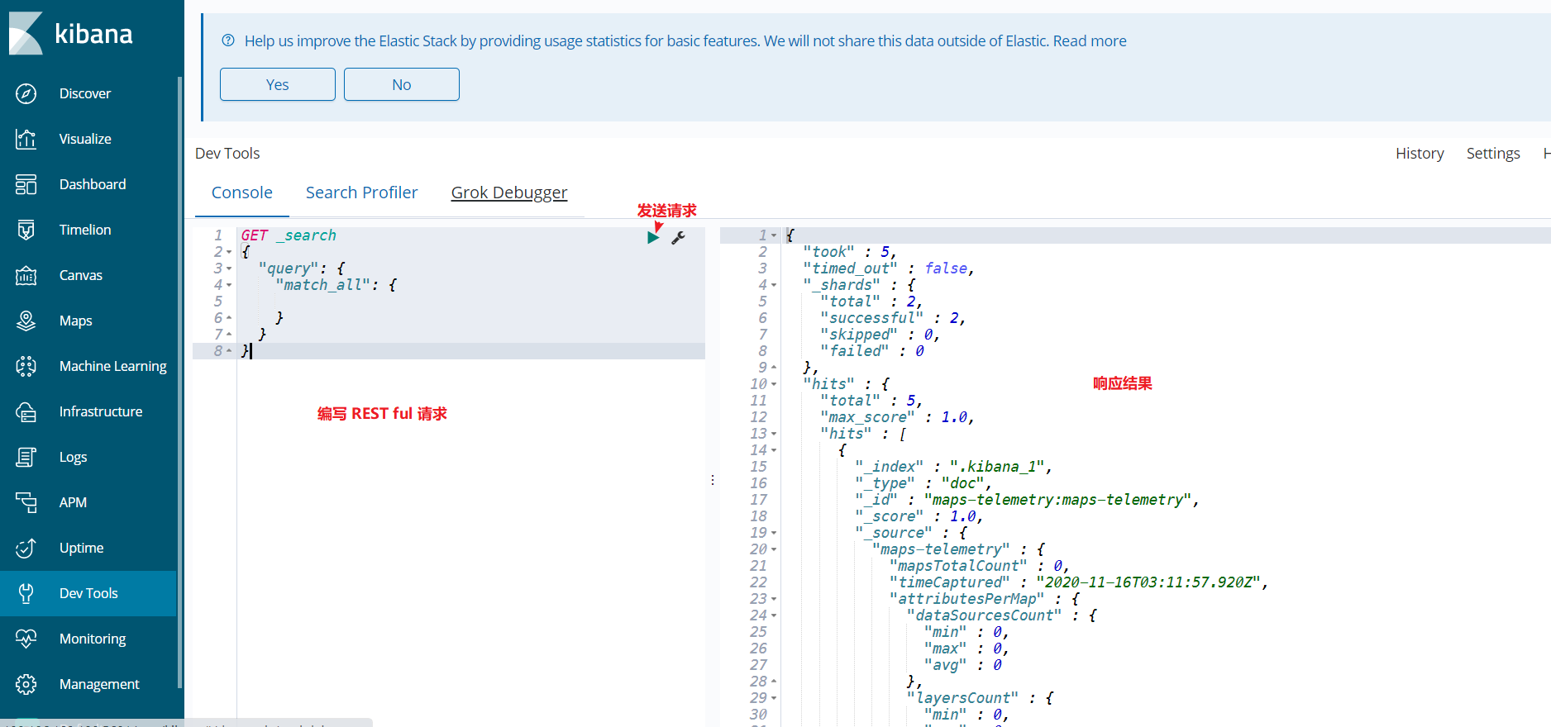Collapse the outer "hits" object on response line 10
The height and width of the screenshot is (727, 1551).
pos(774,384)
